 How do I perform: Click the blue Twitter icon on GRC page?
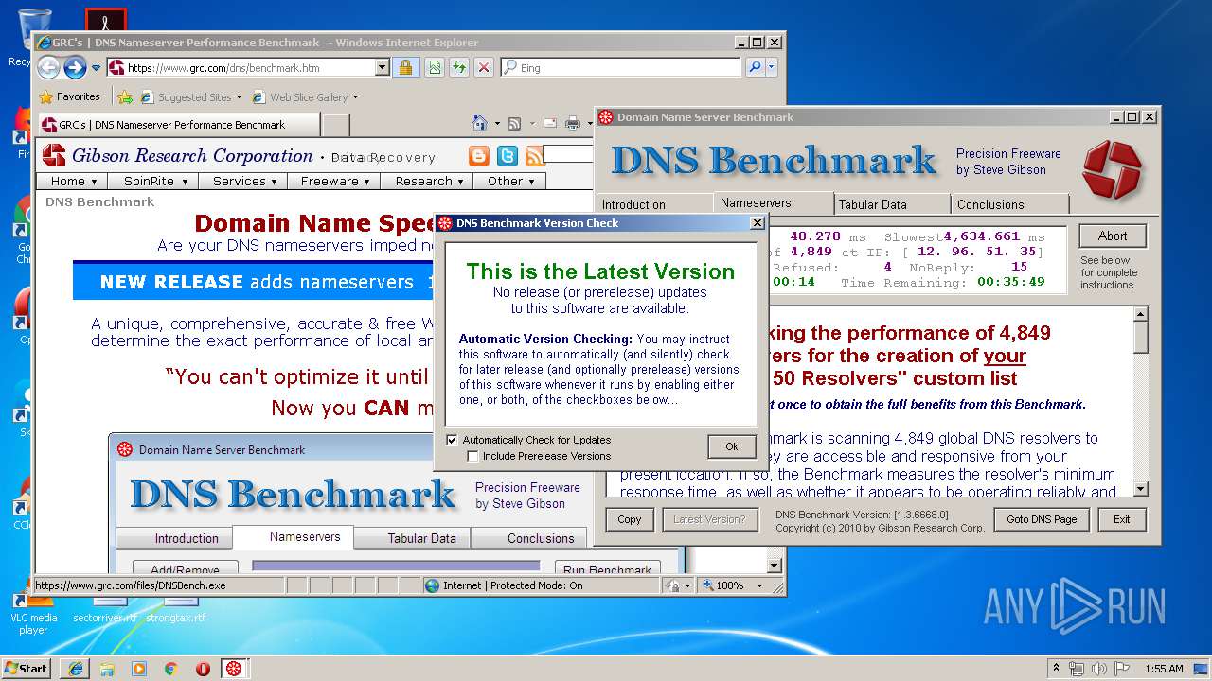pyautogui.click(x=508, y=156)
